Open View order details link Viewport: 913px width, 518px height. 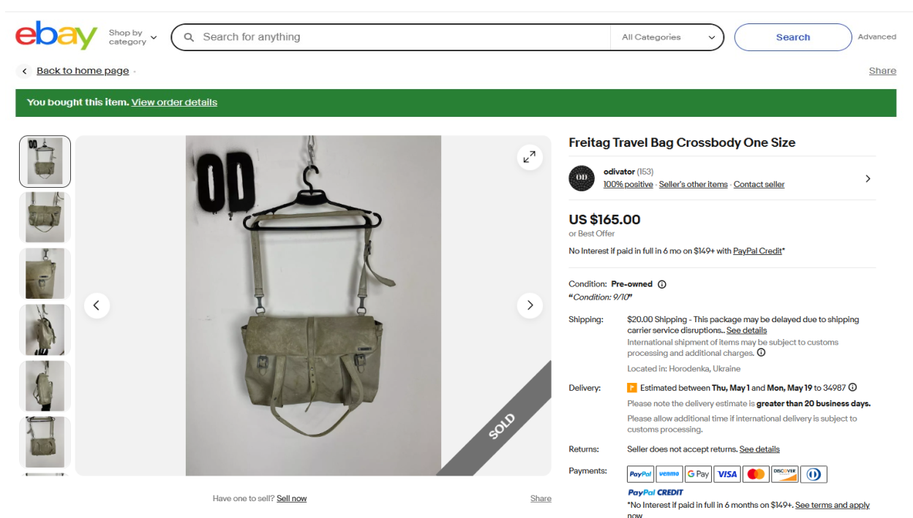[174, 102]
